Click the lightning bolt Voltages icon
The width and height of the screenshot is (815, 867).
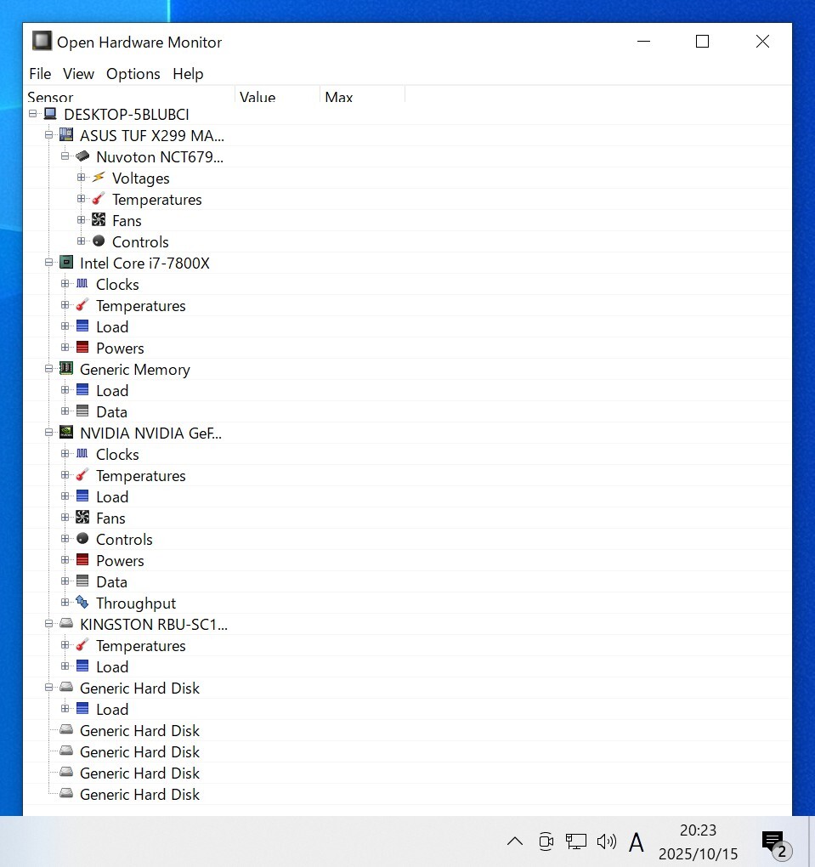(99, 178)
